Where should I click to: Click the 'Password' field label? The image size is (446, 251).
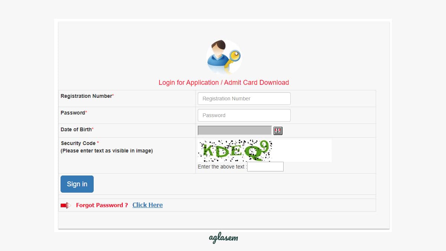click(73, 113)
